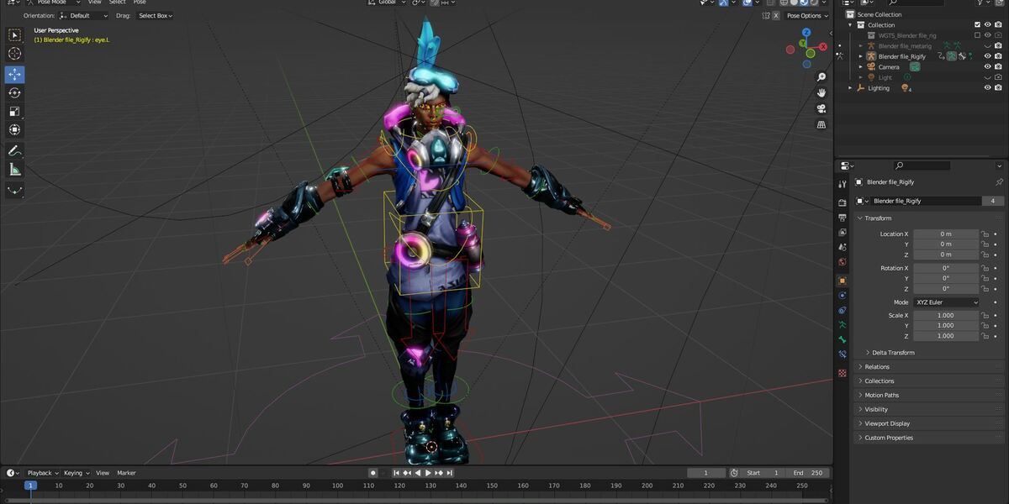Screen dimensions: 1009x504
Task: Open the Bone Constraints properties tab
Action: click(842, 355)
